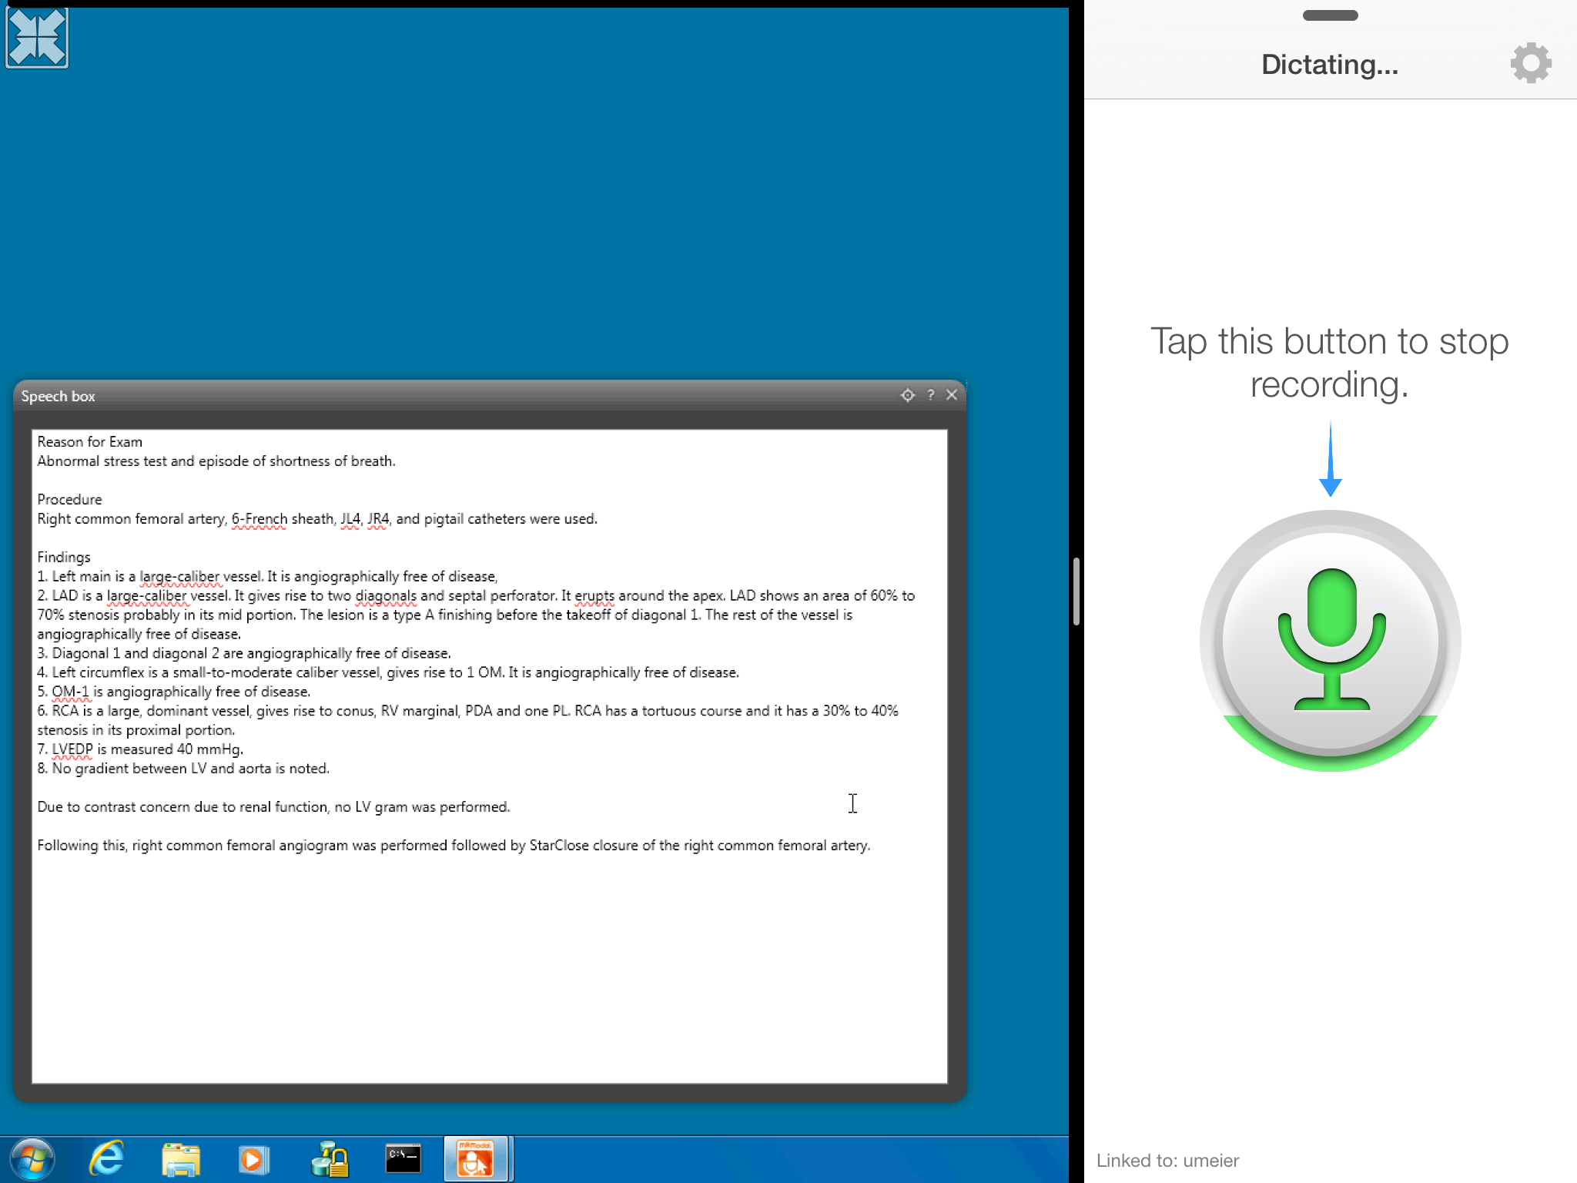Click the exit full-screen arrows icon
Image resolution: width=1577 pixels, height=1183 pixels.
37,37
